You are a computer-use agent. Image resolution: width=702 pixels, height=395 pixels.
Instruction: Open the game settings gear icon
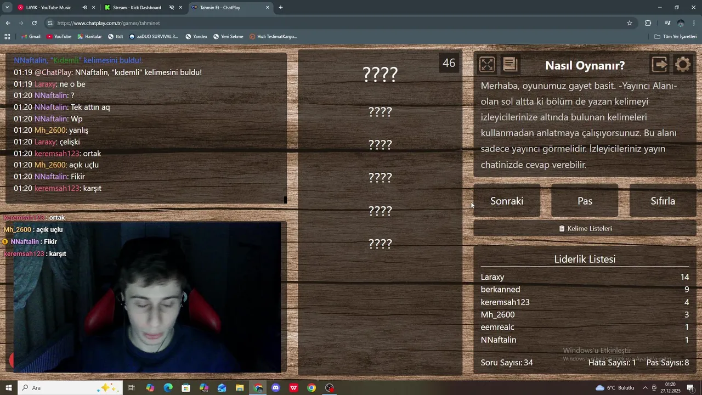[x=683, y=65]
